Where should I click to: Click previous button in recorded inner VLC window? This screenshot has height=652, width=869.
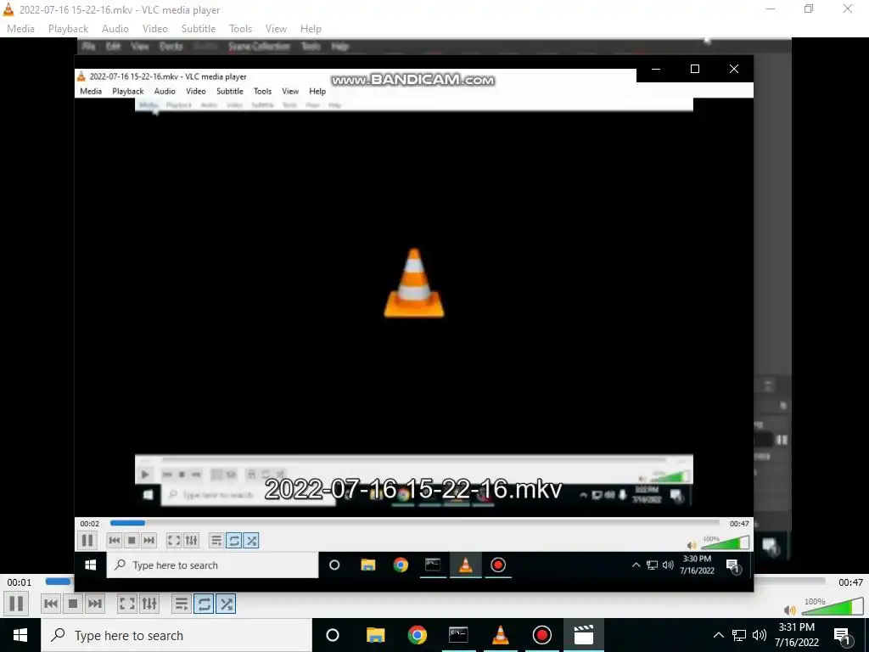tap(115, 541)
